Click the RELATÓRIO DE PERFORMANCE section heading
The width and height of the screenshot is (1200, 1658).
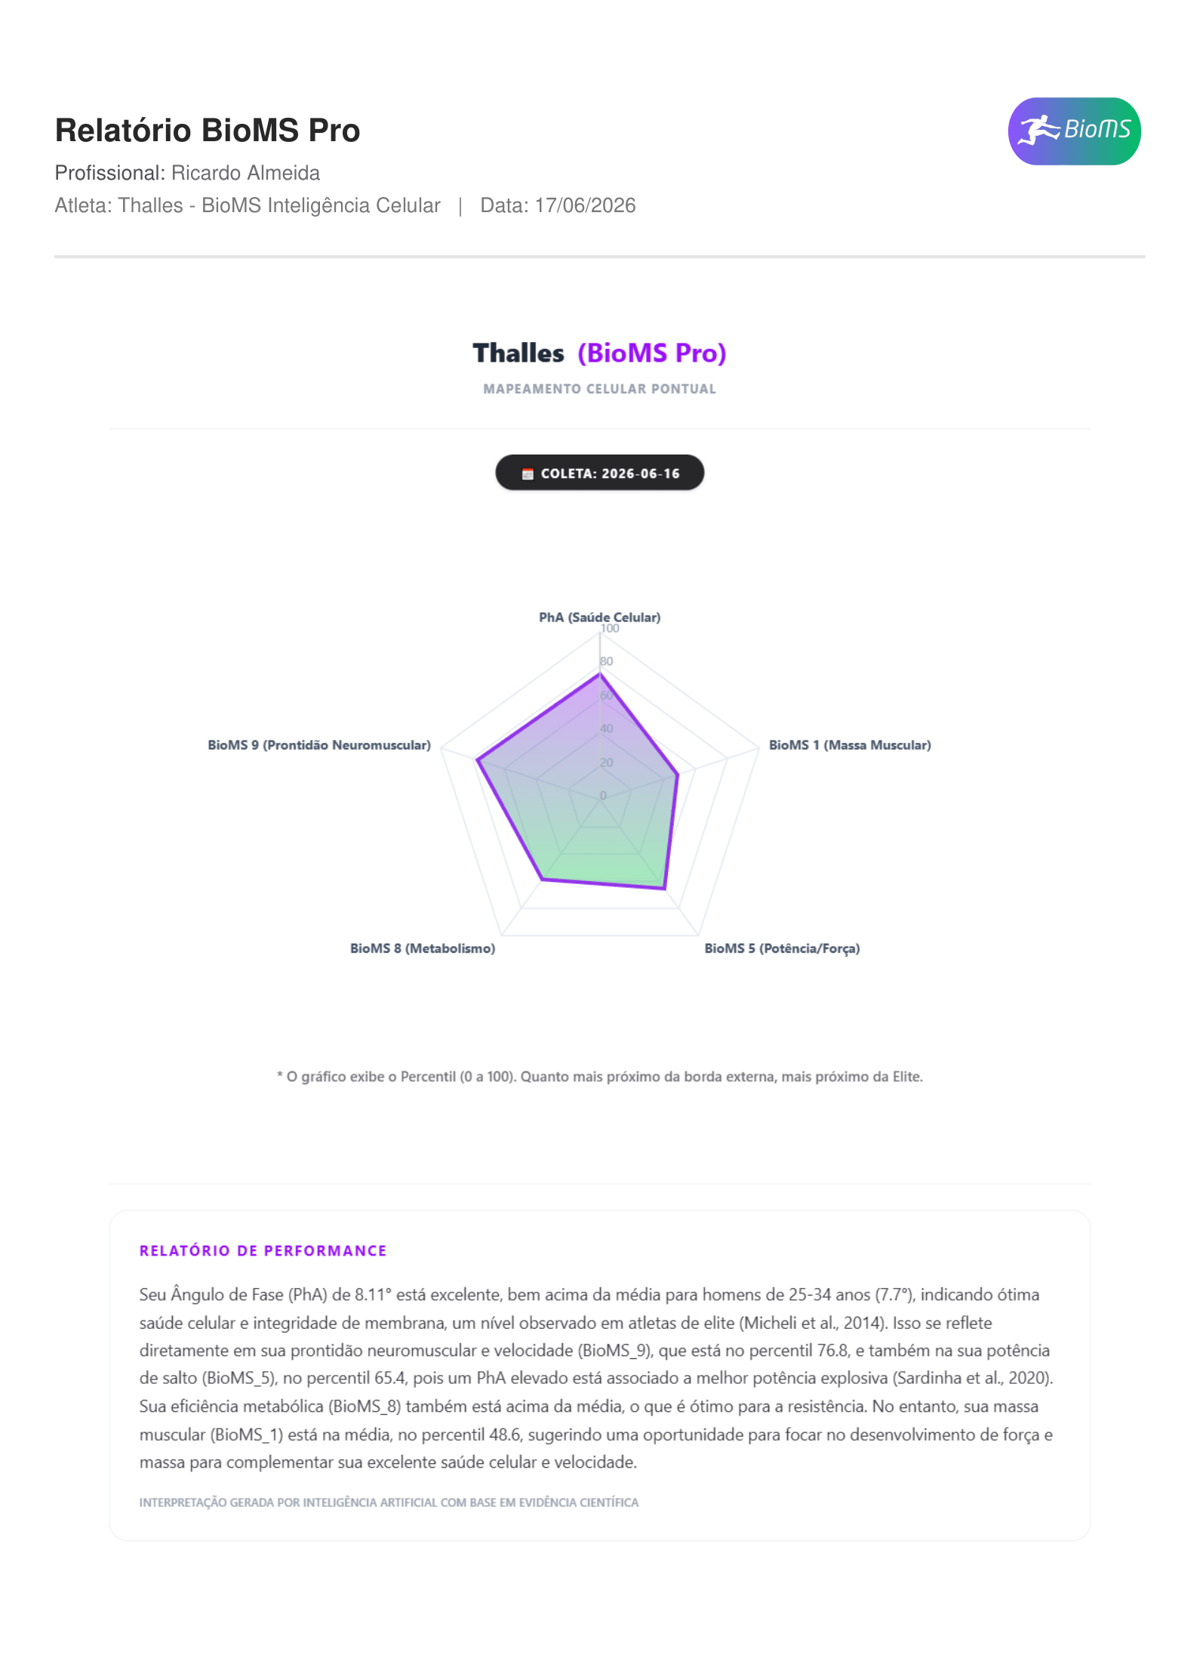tap(263, 1251)
